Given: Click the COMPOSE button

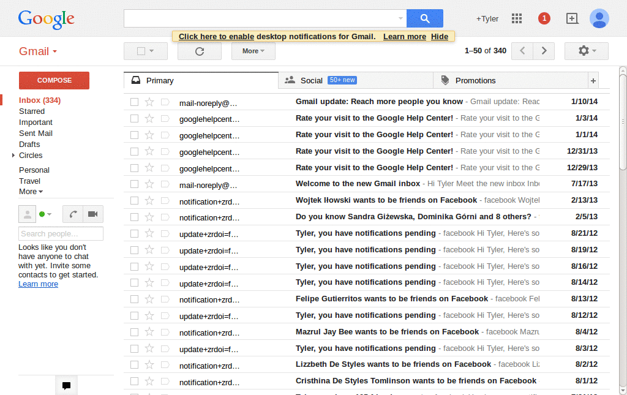Looking at the screenshot, I should point(53,80).
